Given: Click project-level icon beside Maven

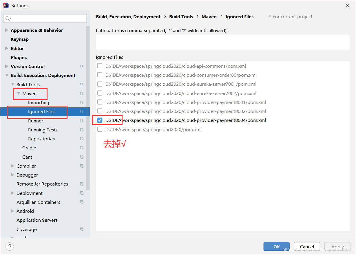Looking at the screenshot, I should [82, 93].
